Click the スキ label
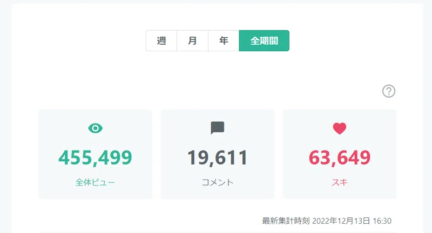Screen dimensions: 432x233 coord(340,182)
